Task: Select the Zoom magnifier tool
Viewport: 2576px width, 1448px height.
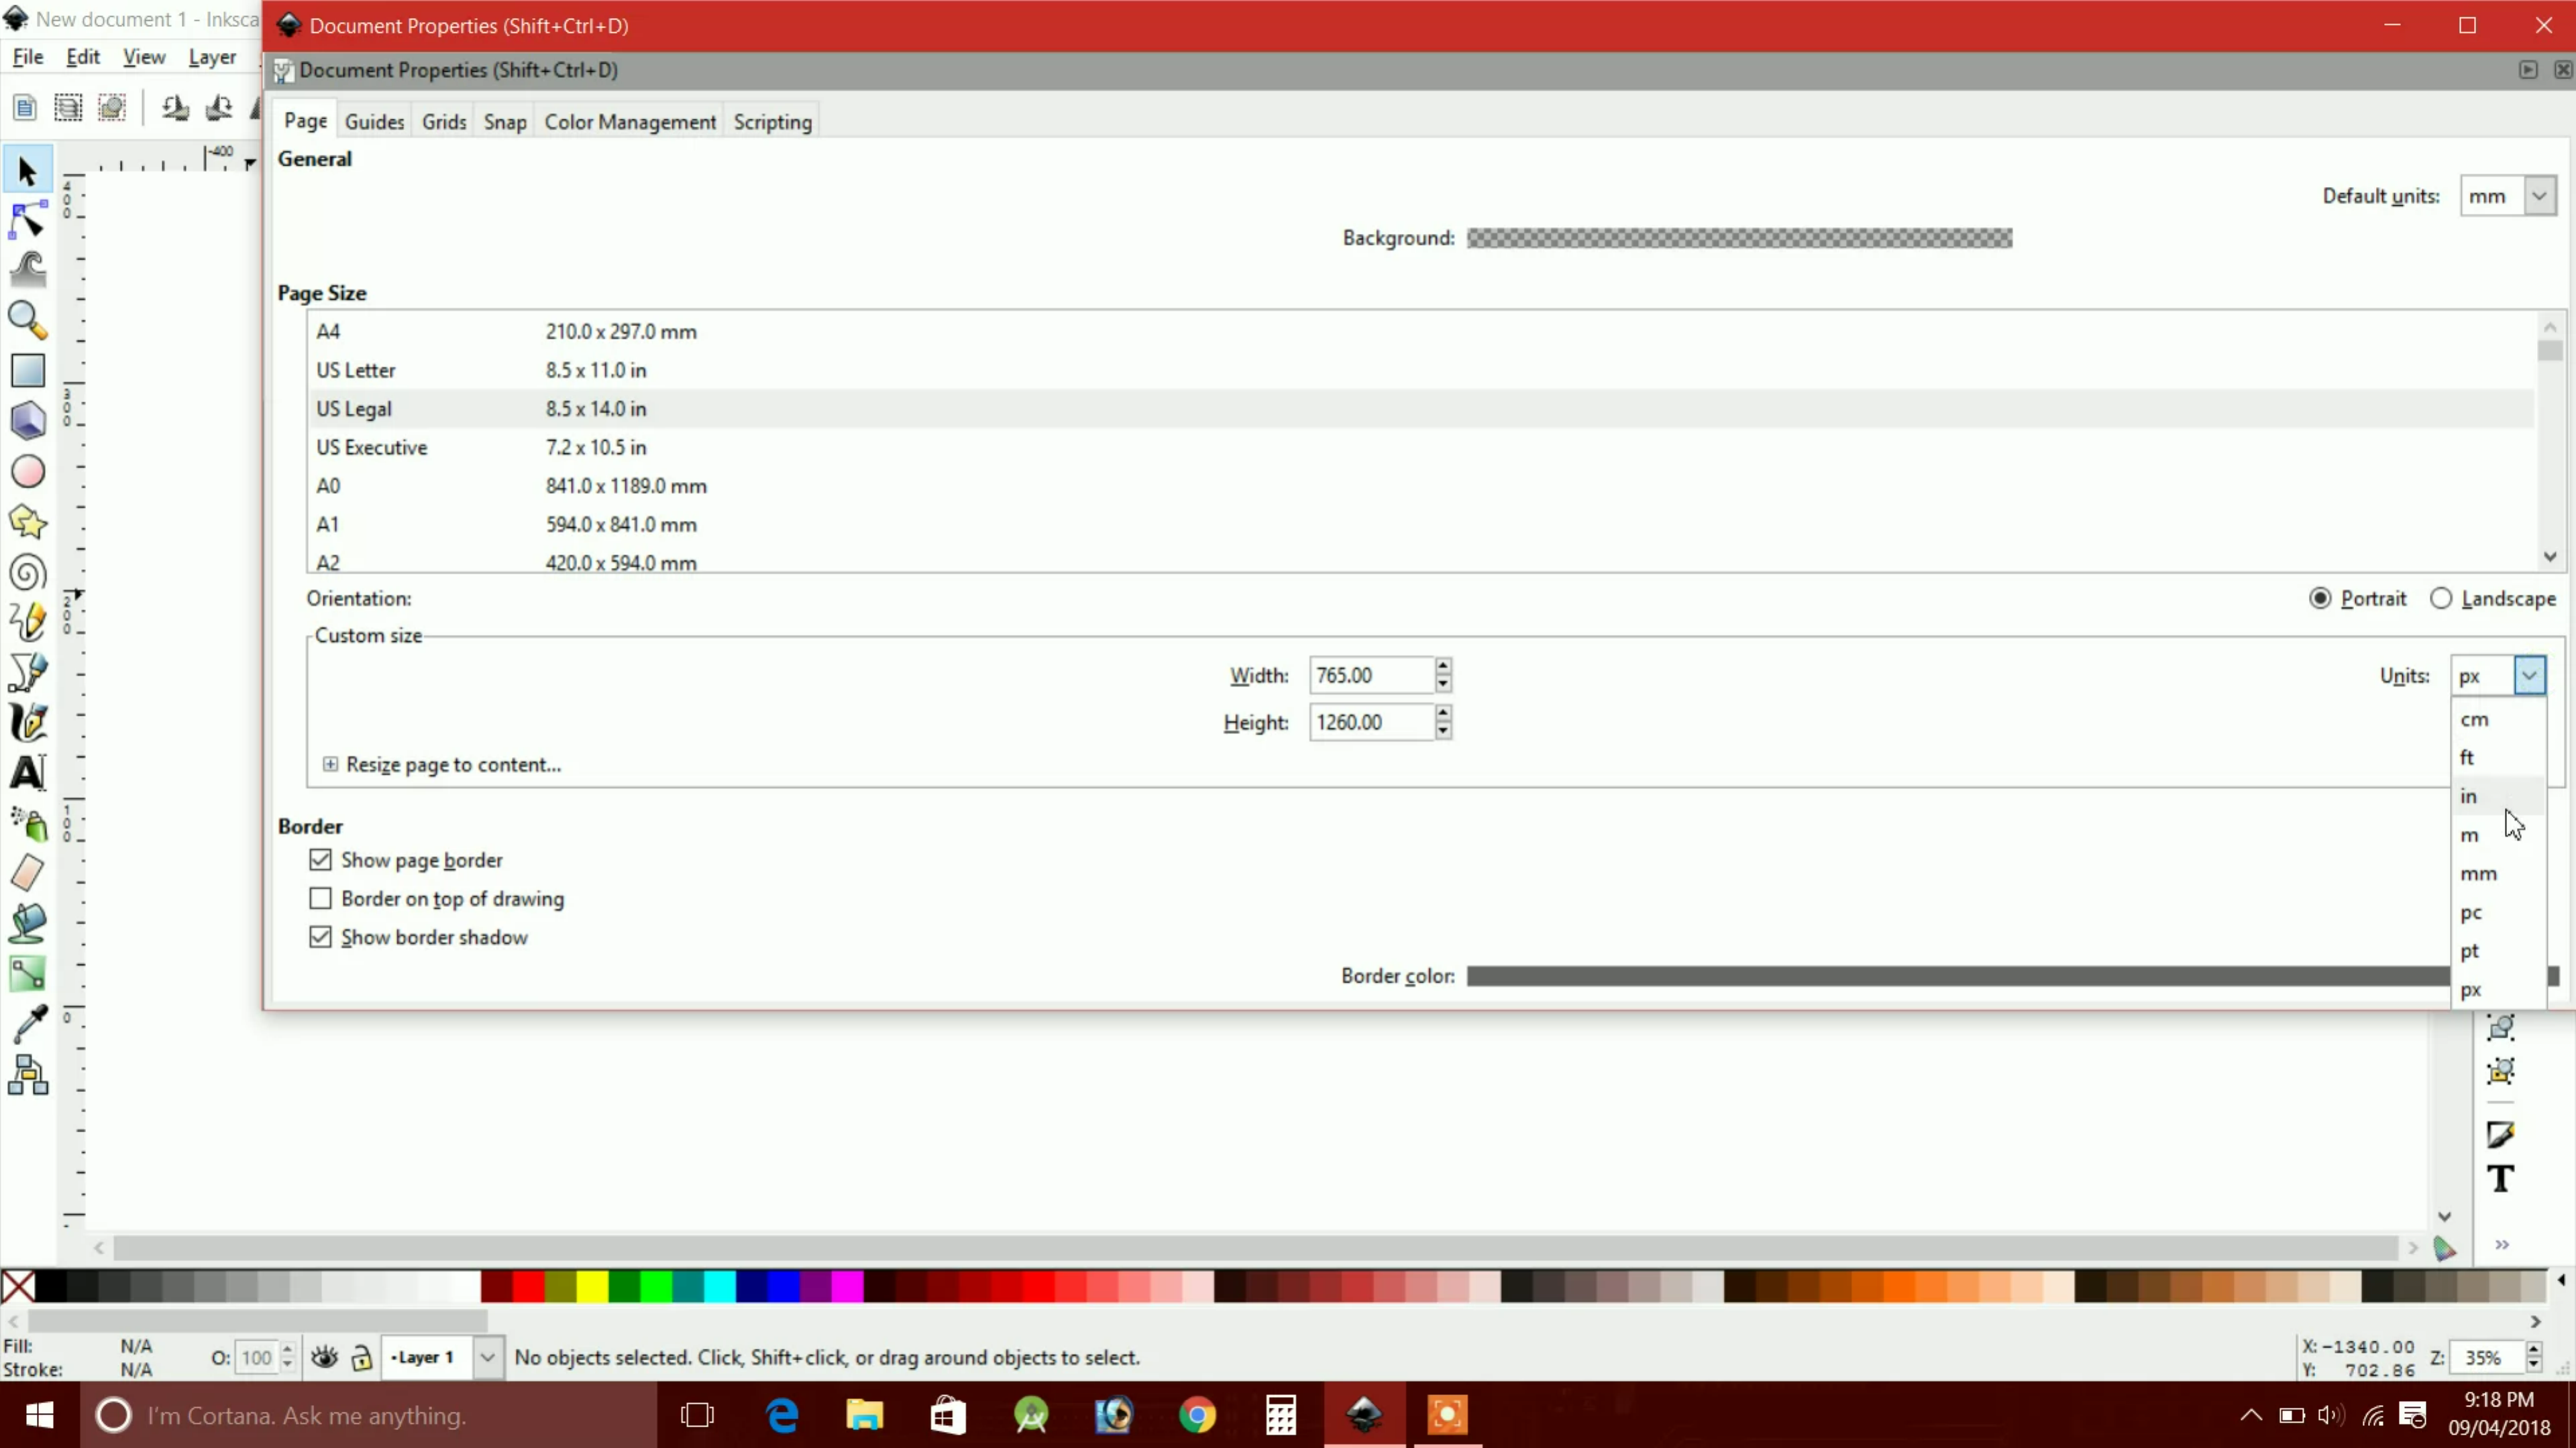Action: (x=27, y=321)
